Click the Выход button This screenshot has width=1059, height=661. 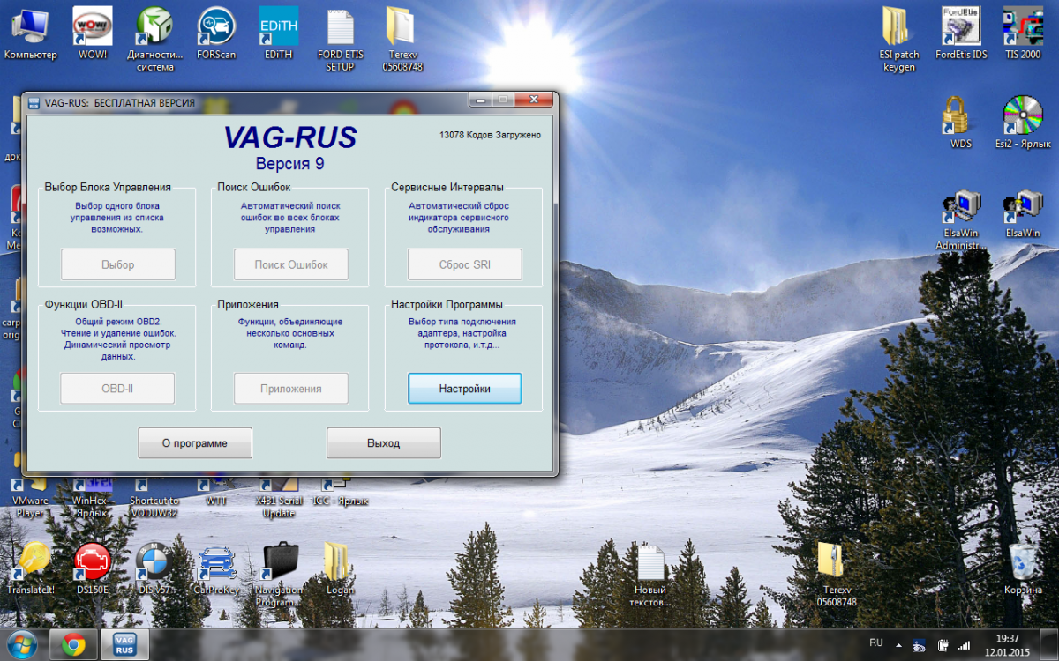coord(384,443)
